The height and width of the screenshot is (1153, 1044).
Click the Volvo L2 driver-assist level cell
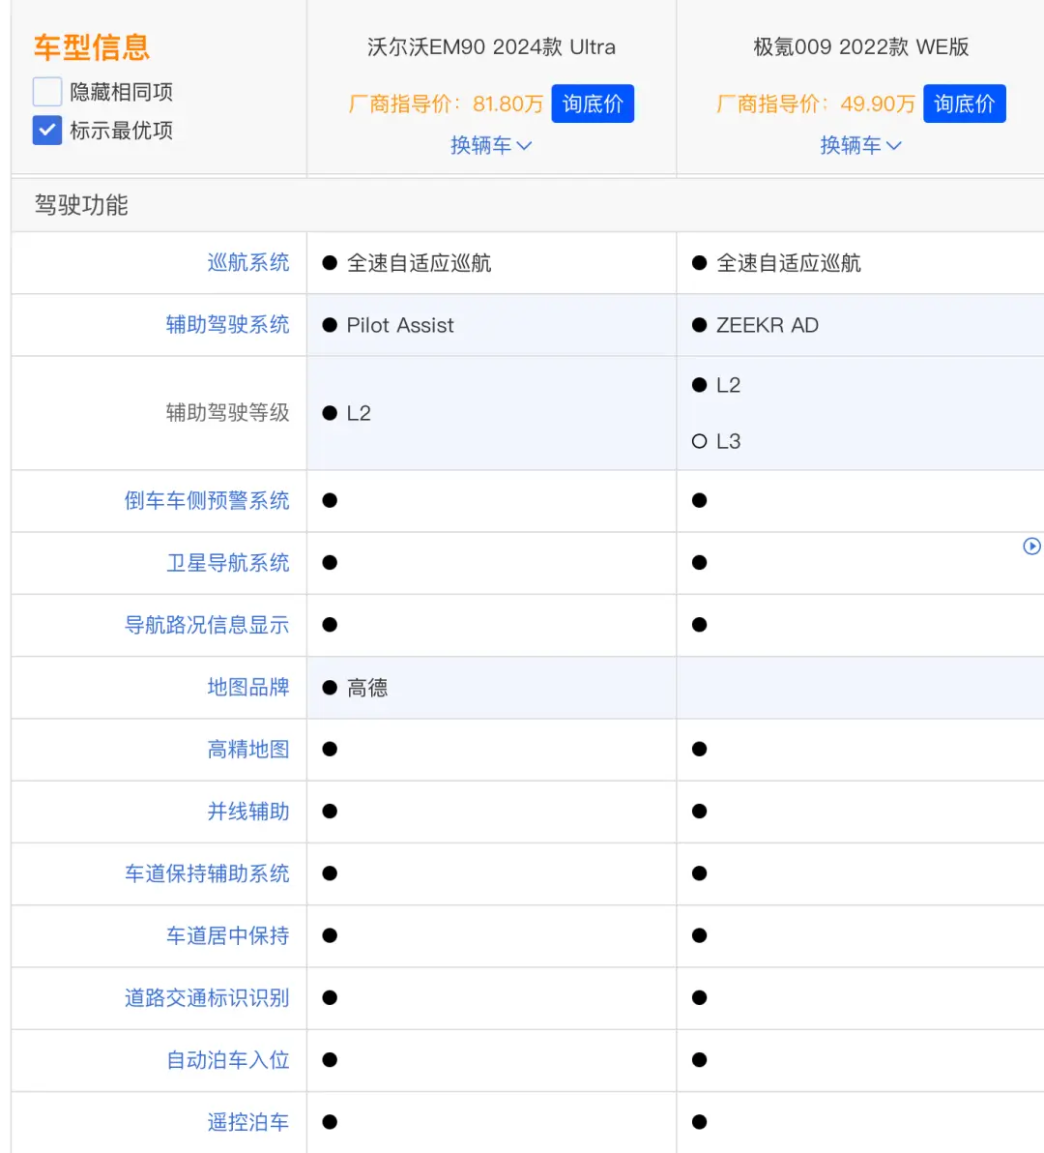tap(491, 413)
